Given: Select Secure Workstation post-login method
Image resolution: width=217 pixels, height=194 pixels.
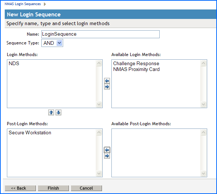Looking at the screenshot, I should pyautogui.click(x=30, y=132).
